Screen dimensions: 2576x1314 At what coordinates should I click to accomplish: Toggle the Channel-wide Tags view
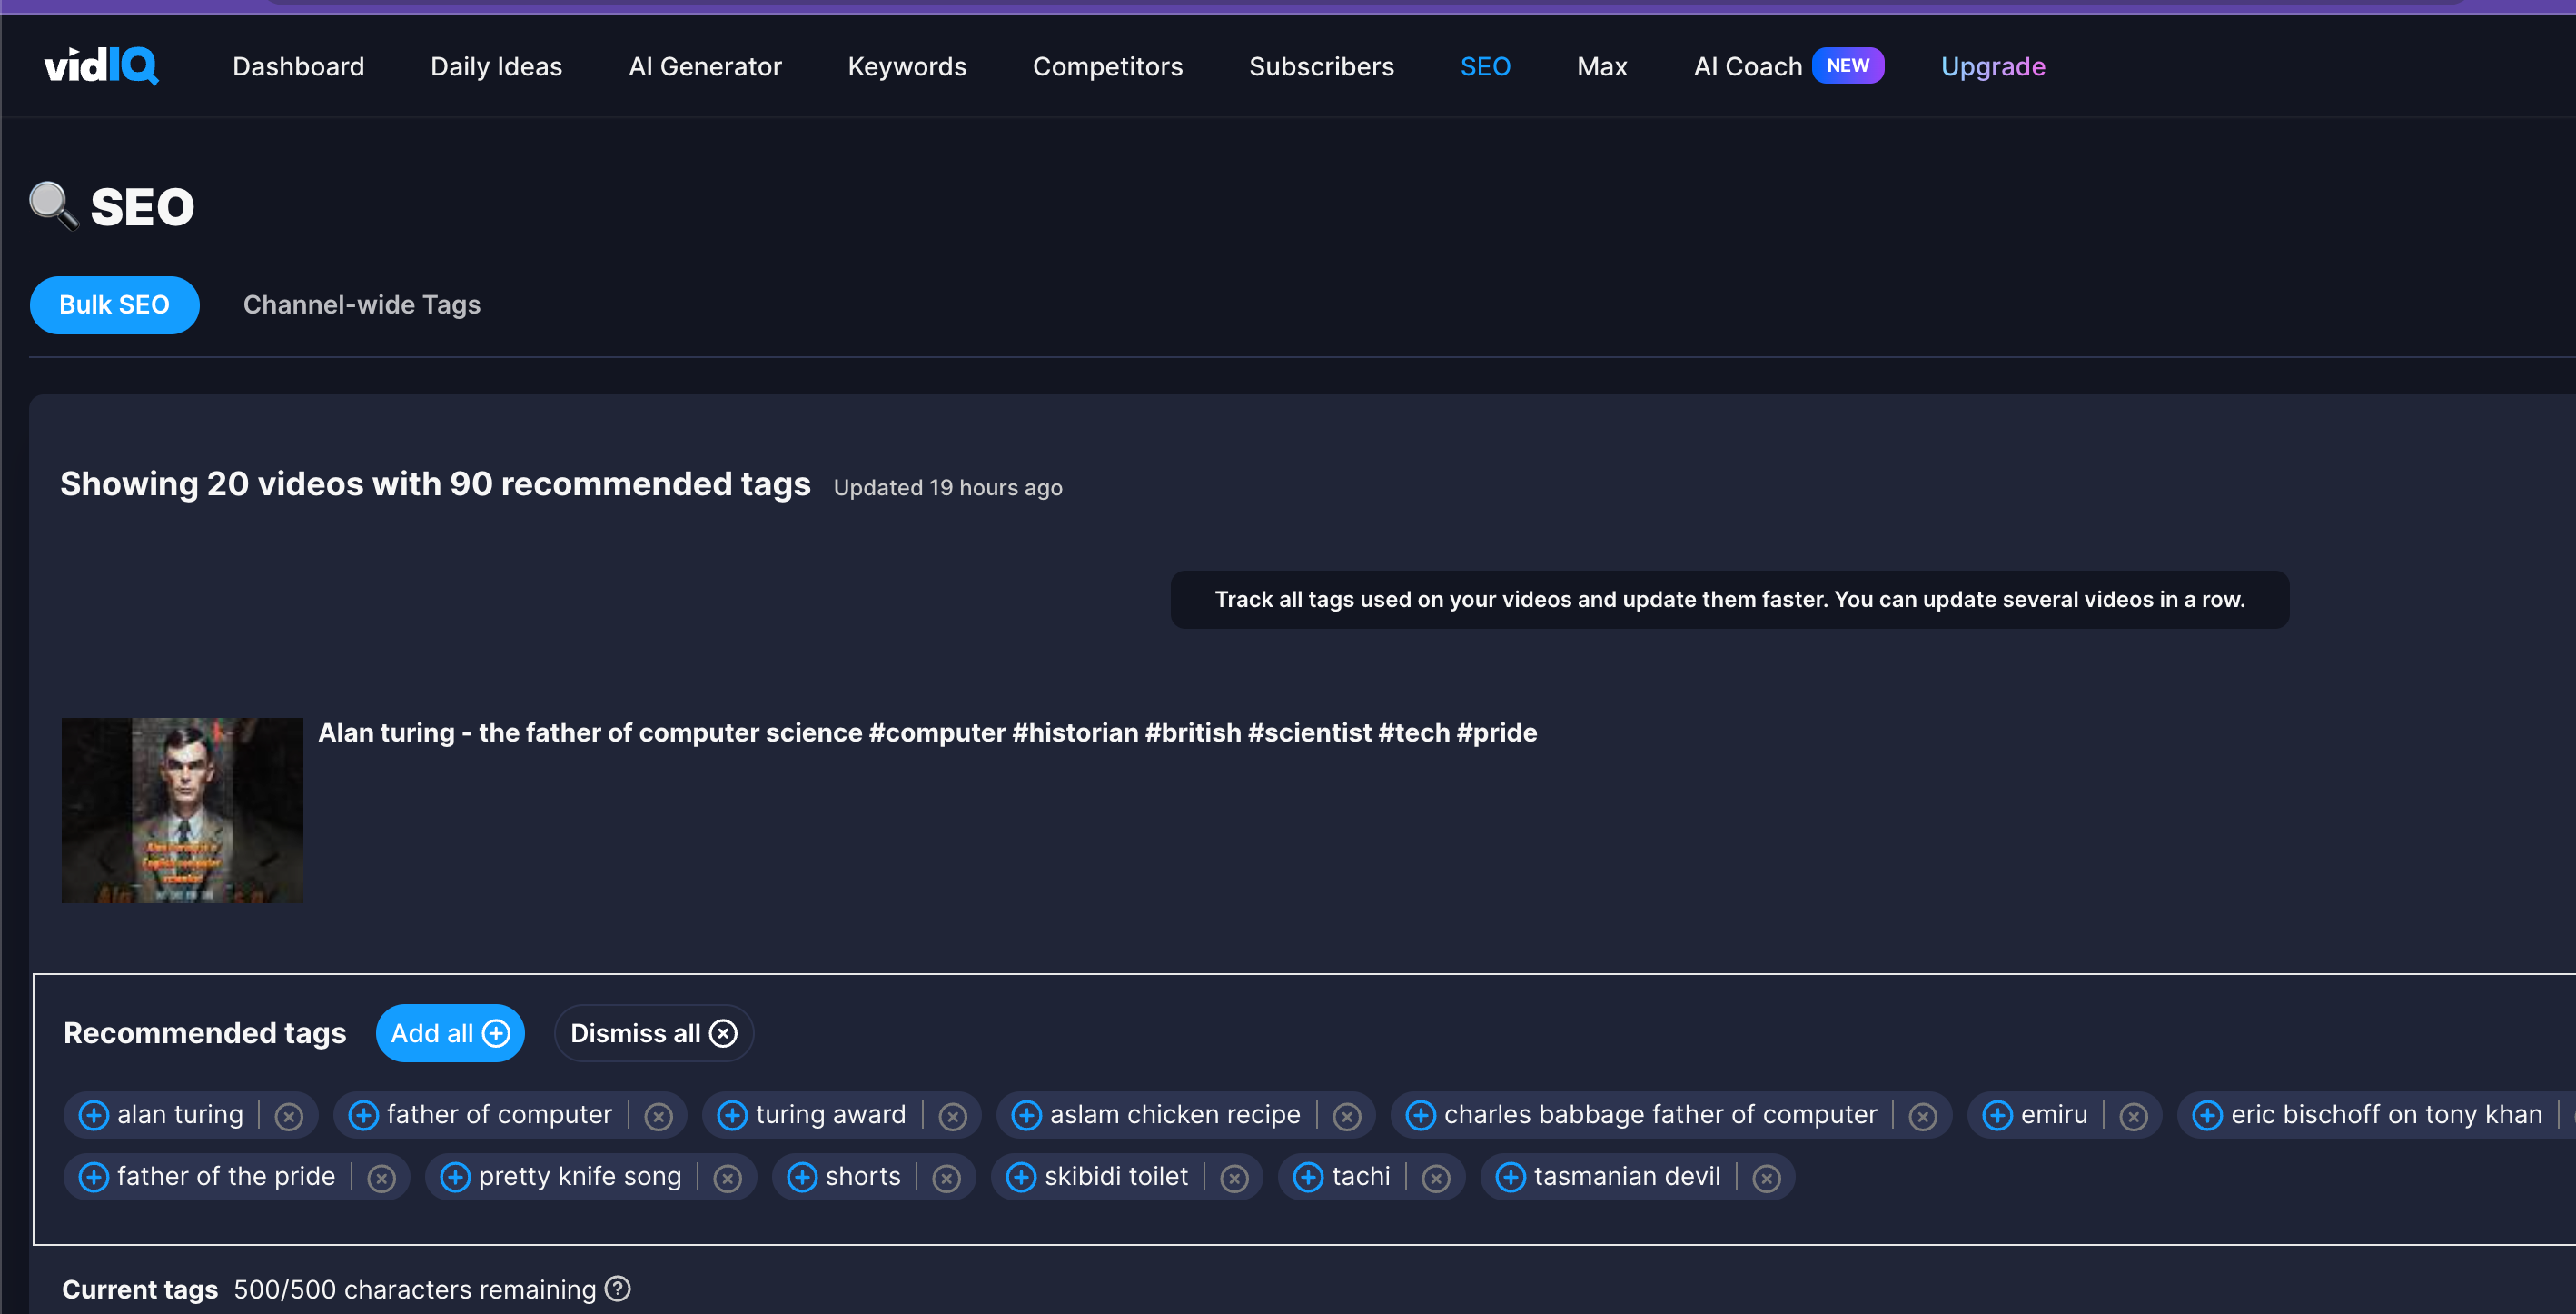click(x=362, y=304)
